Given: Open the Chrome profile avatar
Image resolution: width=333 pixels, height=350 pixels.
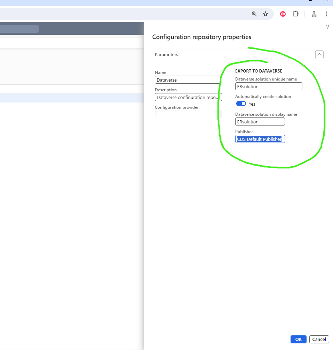Looking at the screenshot, I should pos(314,14).
